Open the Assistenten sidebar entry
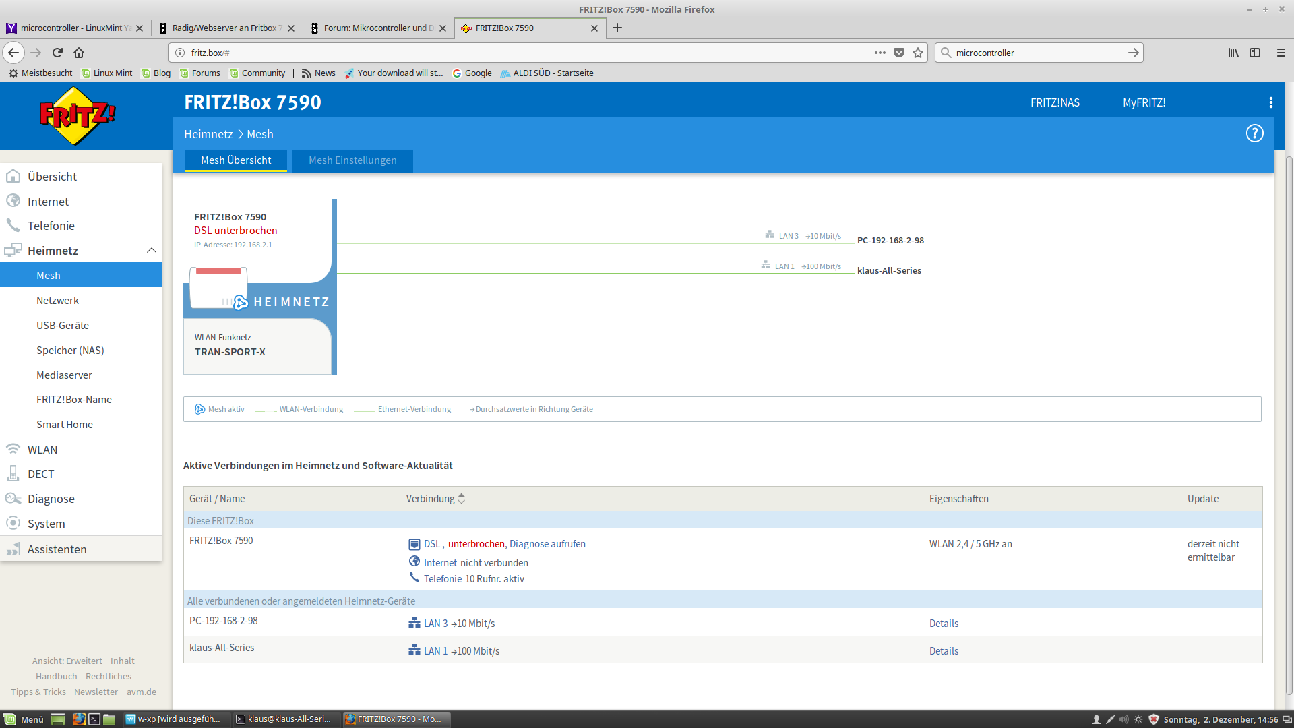The width and height of the screenshot is (1294, 728). pyautogui.click(x=81, y=549)
